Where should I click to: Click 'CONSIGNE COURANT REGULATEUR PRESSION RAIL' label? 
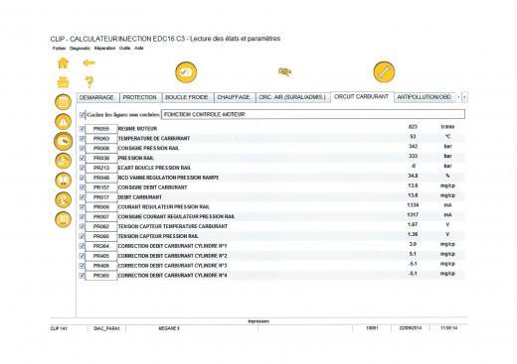(x=176, y=216)
